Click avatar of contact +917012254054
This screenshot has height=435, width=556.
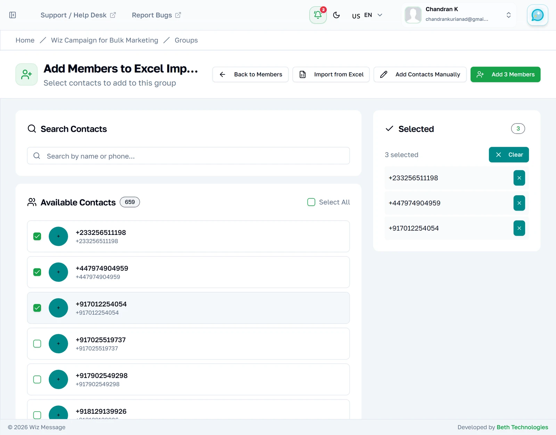(x=58, y=308)
